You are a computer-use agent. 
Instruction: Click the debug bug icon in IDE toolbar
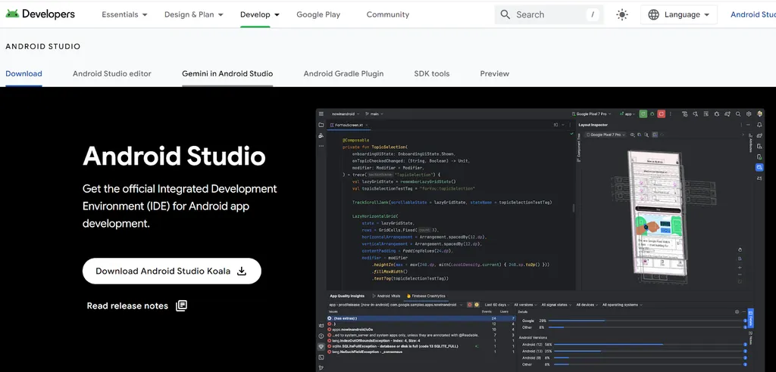pos(652,113)
